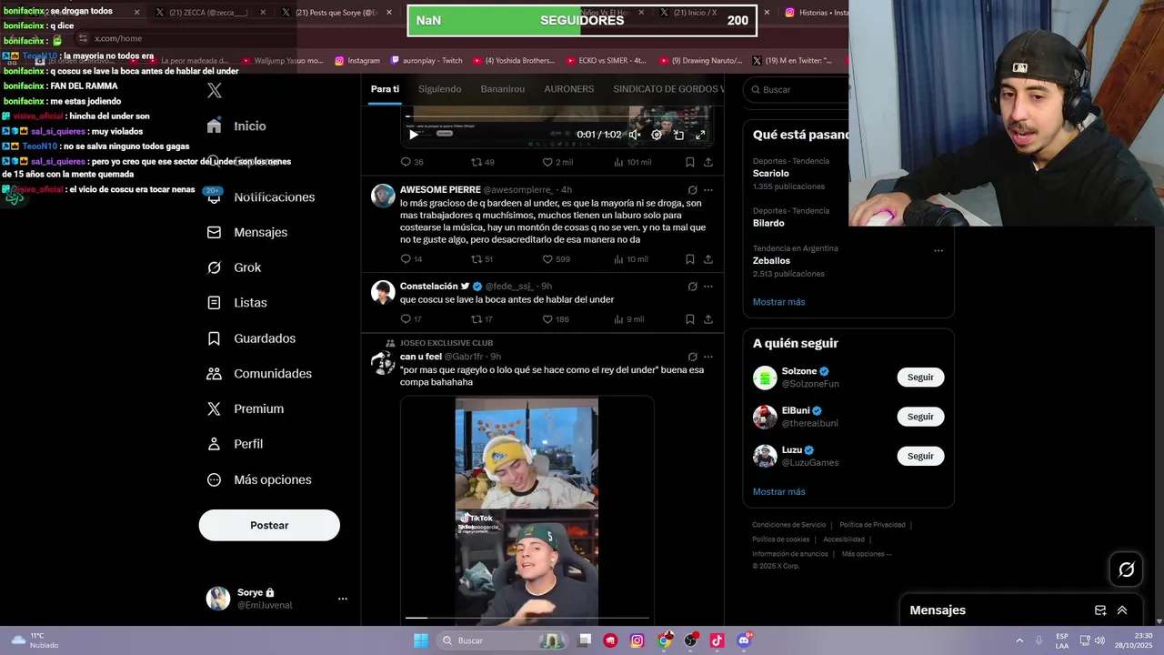This screenshot has width=1164, height=655.
Task: Switch to Bananirou tab
Action: [503, 89]
